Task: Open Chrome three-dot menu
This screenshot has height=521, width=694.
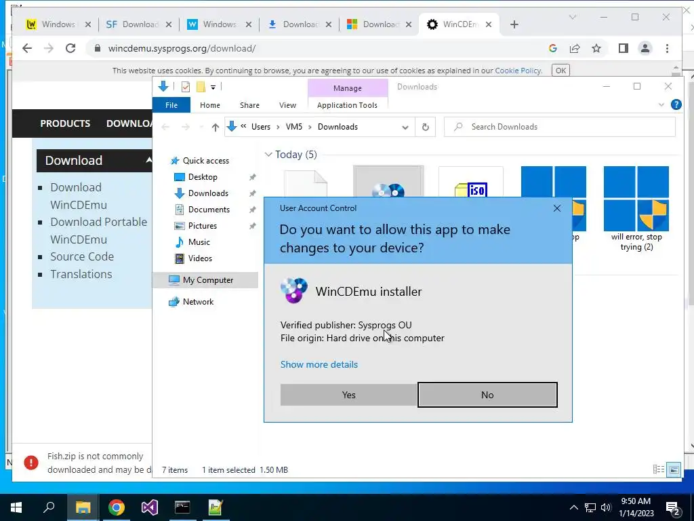Action: coord(667,48)
